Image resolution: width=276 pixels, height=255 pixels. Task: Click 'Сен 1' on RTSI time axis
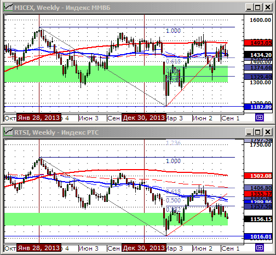pyautogui.click(x=230, y=248)
